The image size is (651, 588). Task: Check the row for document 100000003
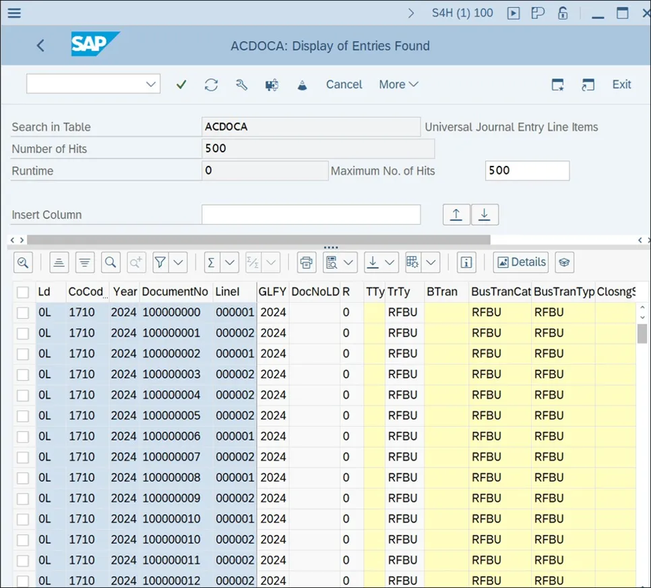pyautogui.click(x=23, y=374)
